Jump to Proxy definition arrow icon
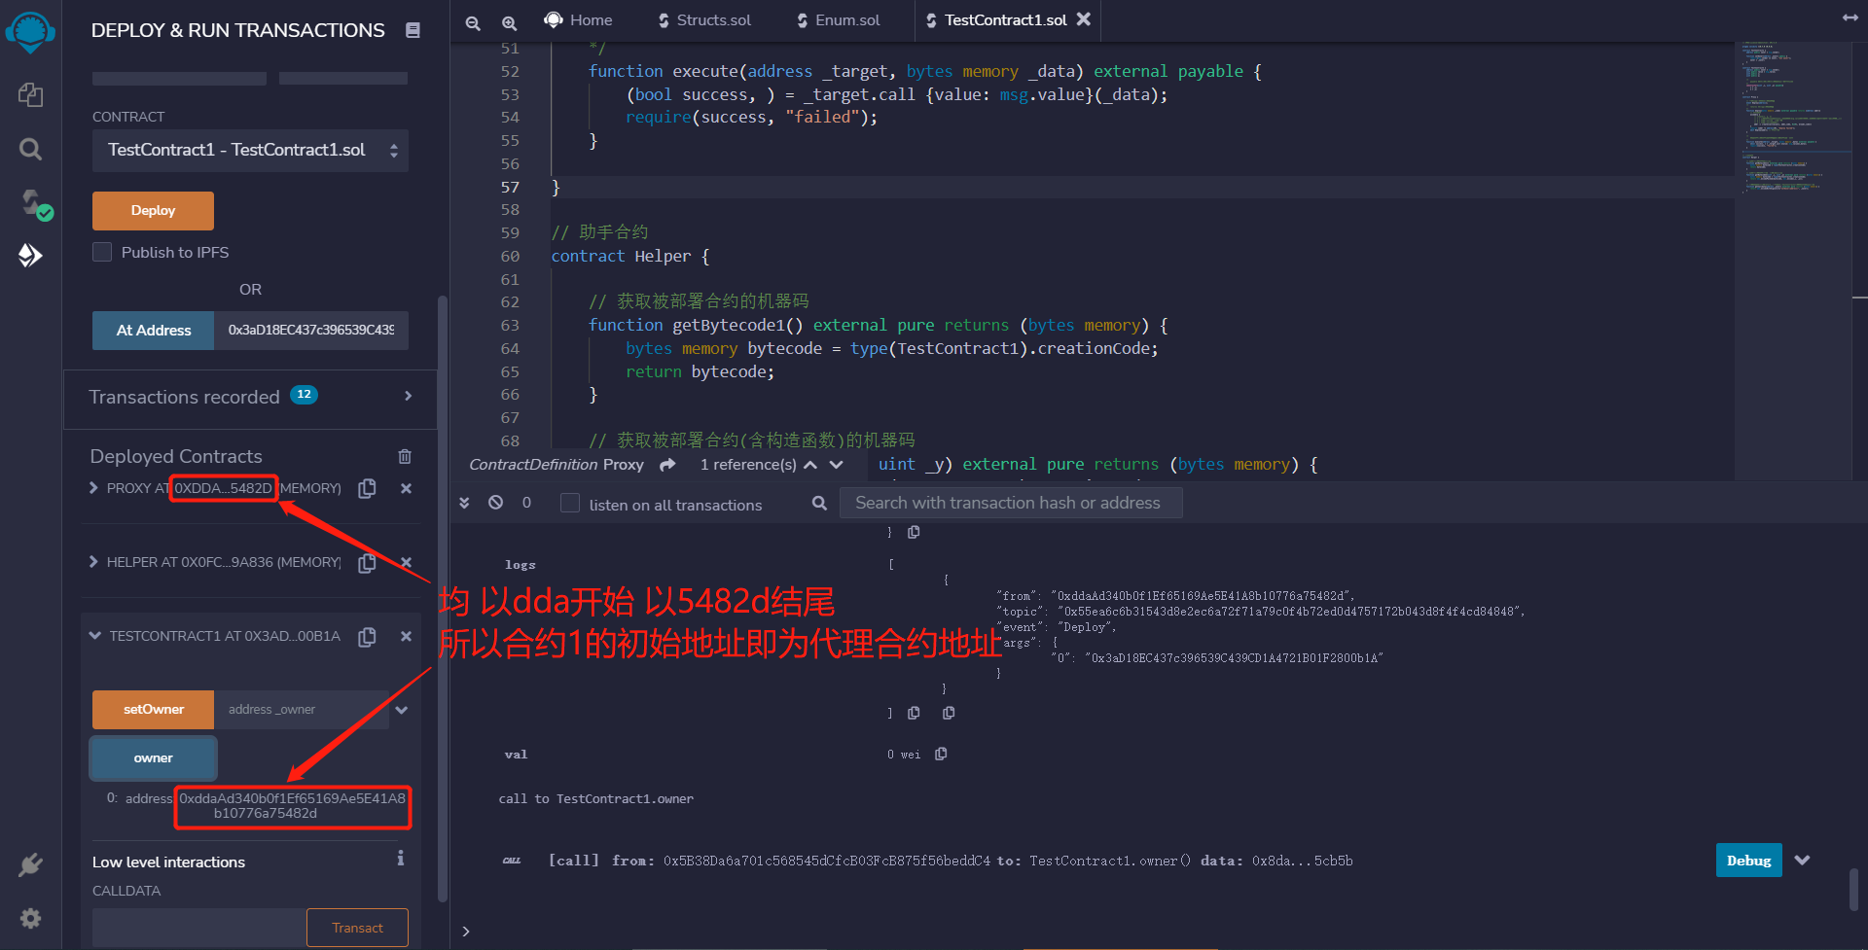The width and height of the screenshot is (1868, 950). point(667,465)
